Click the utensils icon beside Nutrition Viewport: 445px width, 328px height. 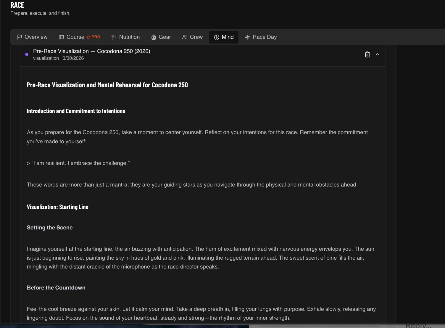[114, 37]
